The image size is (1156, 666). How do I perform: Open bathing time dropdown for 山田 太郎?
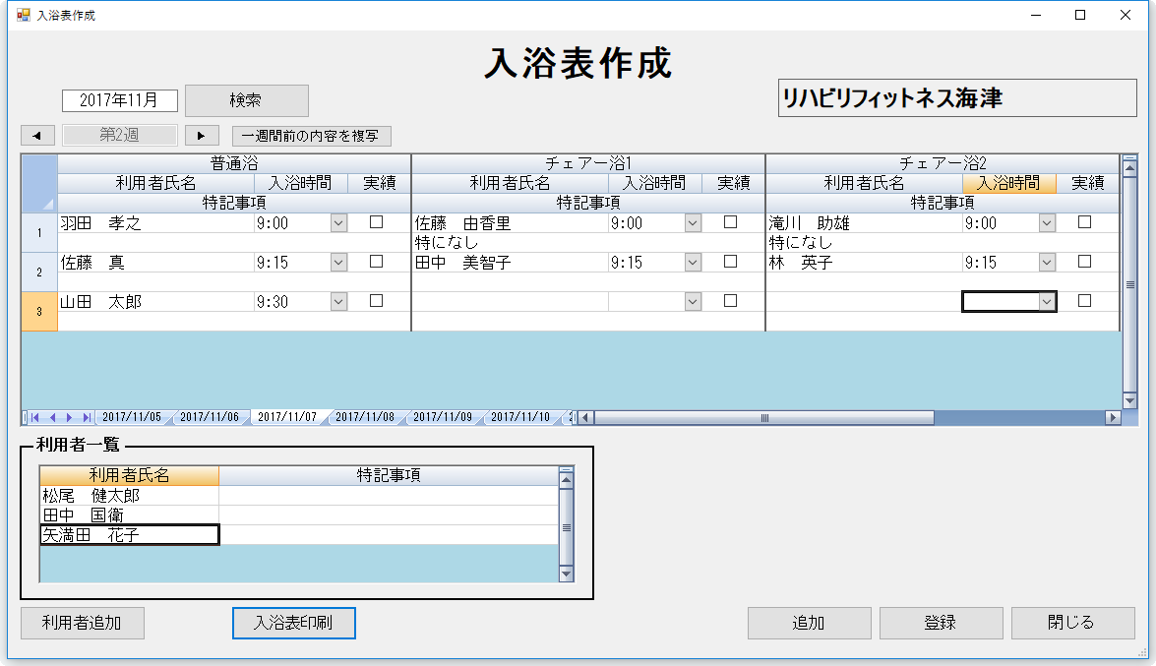point(338,302)
